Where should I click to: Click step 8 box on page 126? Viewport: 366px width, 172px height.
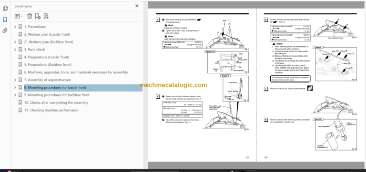pyautogui.click(x=266, y=120)
